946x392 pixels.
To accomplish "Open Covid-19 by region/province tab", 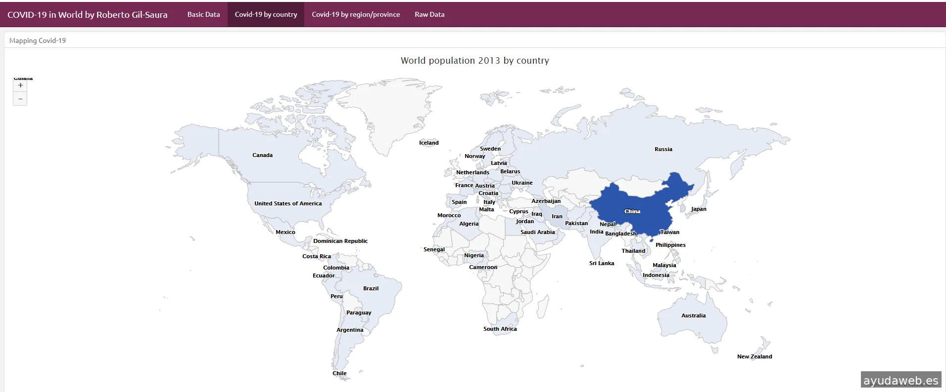I will [x=355, y=14].
